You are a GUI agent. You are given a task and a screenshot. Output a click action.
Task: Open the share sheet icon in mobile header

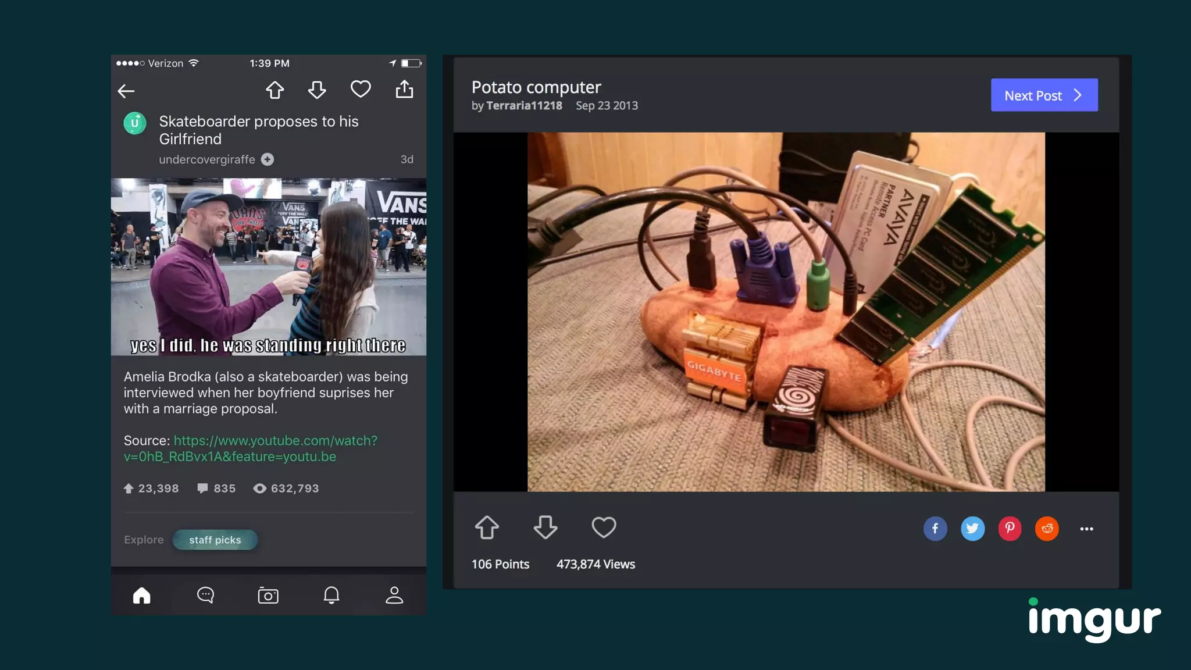click(x=404, y=90)
